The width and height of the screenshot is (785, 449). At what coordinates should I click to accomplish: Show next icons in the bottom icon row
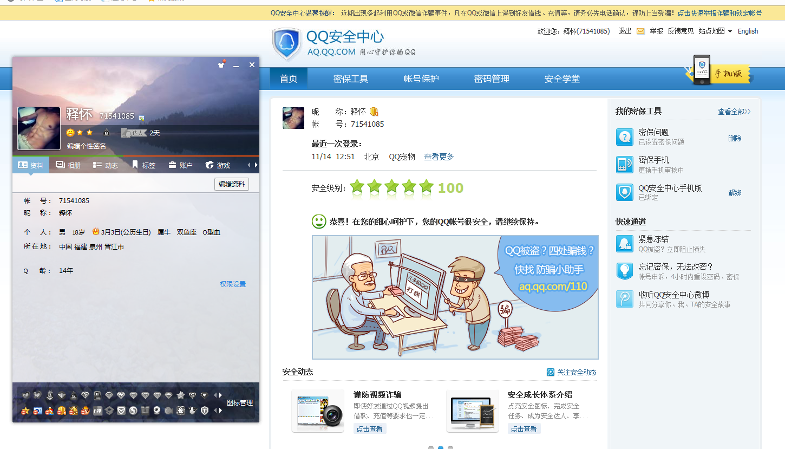[220, 411]
